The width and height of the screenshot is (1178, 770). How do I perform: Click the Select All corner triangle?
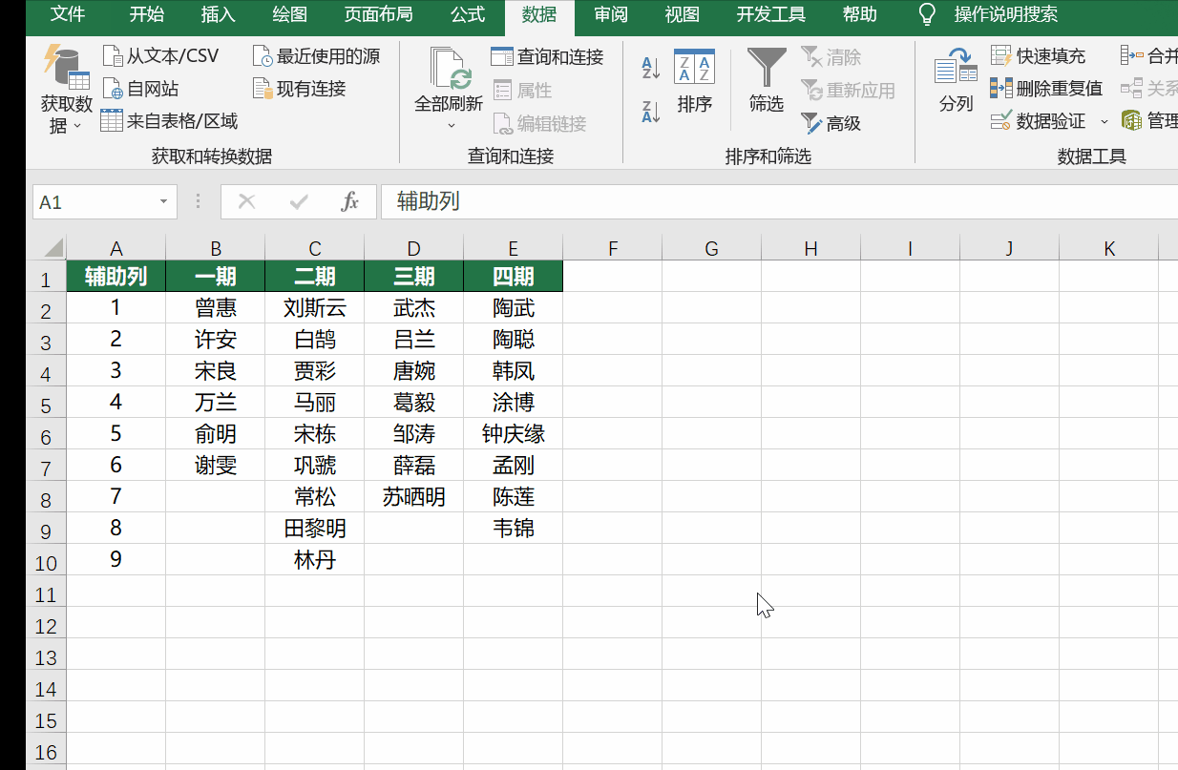(x=53, y=248)
